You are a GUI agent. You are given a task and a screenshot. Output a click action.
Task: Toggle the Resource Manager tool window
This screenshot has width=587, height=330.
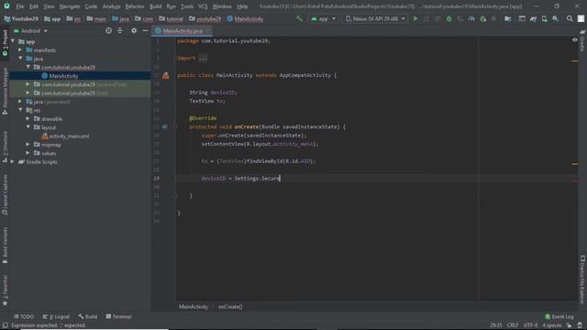(5, 92)
